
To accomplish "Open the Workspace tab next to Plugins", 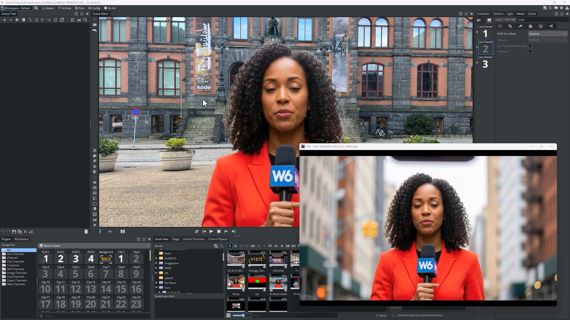I will [21, 239].
